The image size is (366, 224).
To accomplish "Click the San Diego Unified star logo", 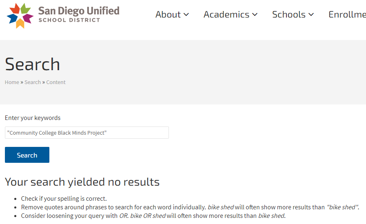I will pos(20,16).
